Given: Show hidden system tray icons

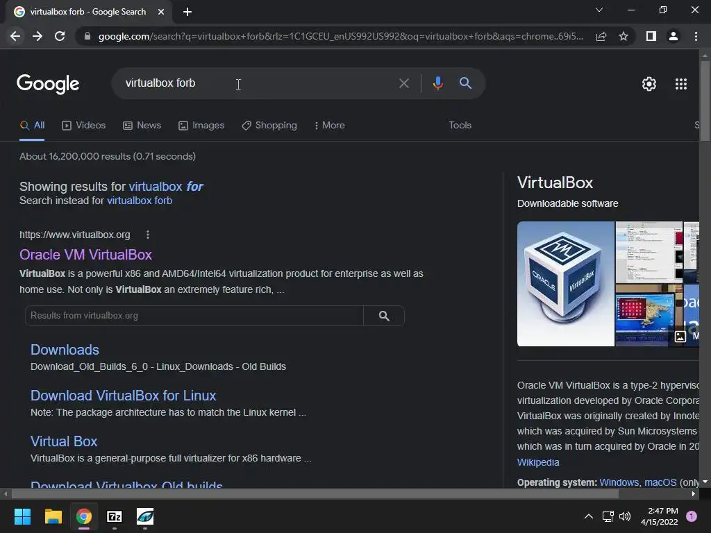Looking at the screenshot, I should coord(589,516).
